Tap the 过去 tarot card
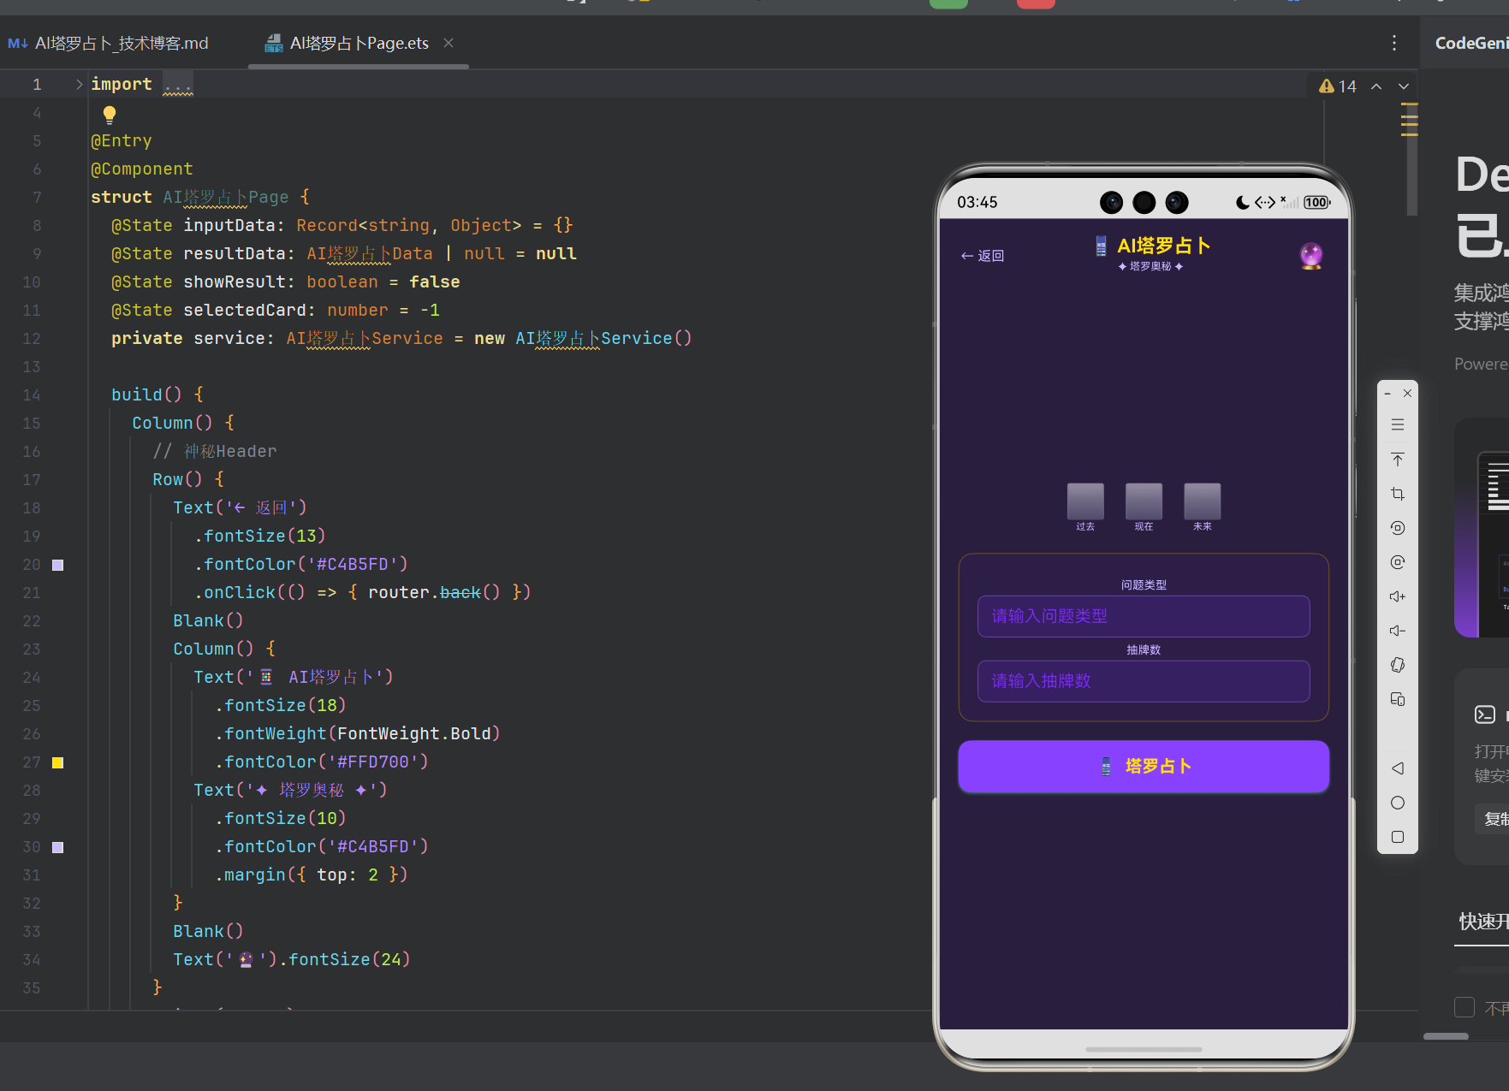 [x=1085, y=501]
